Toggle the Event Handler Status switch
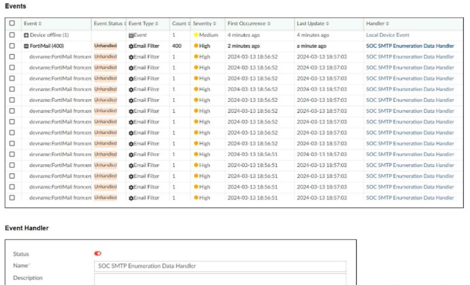This screenshot has height=285, width=470. [x=98, y=254]
